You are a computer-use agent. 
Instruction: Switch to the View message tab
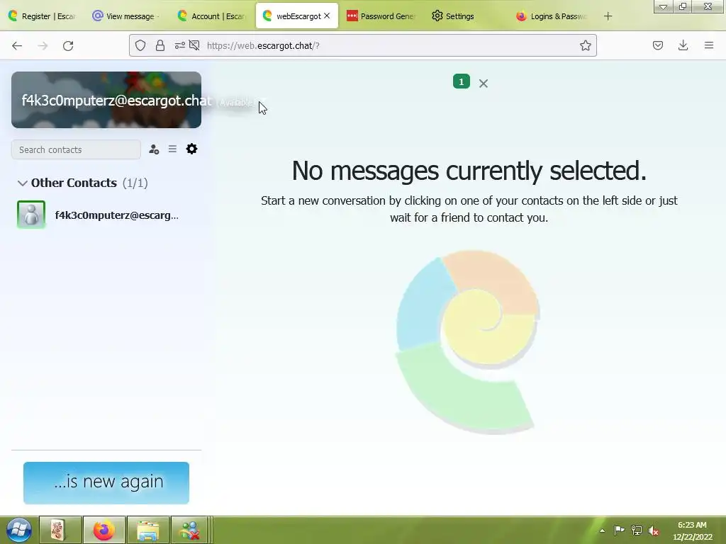[126, 16]
